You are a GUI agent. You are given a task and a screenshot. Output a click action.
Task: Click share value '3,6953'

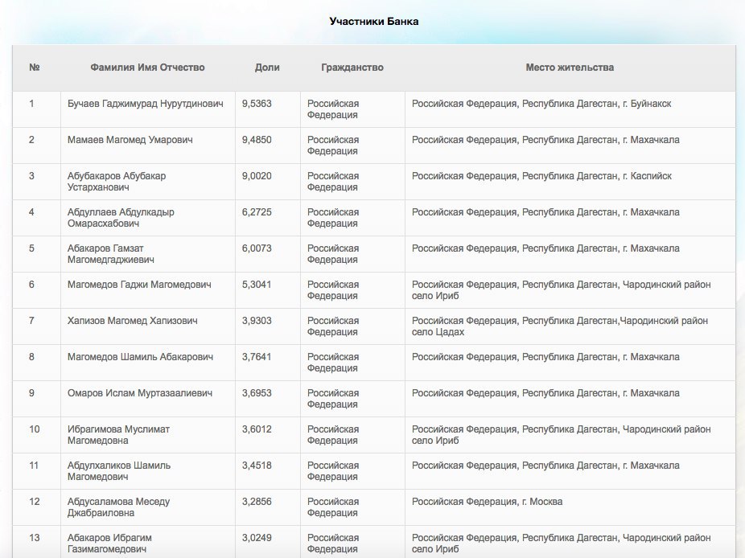point(257,392)
